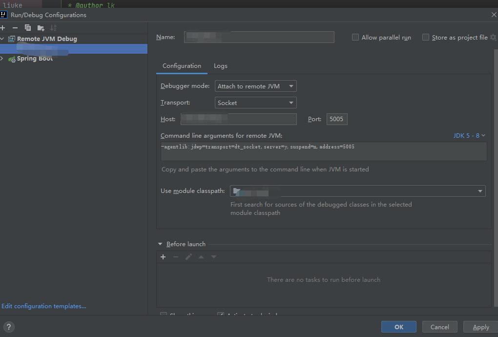Move the configuration into a new folder
Image resolution: width=498 pixels, height=337 pixels.
coord(41,28)
